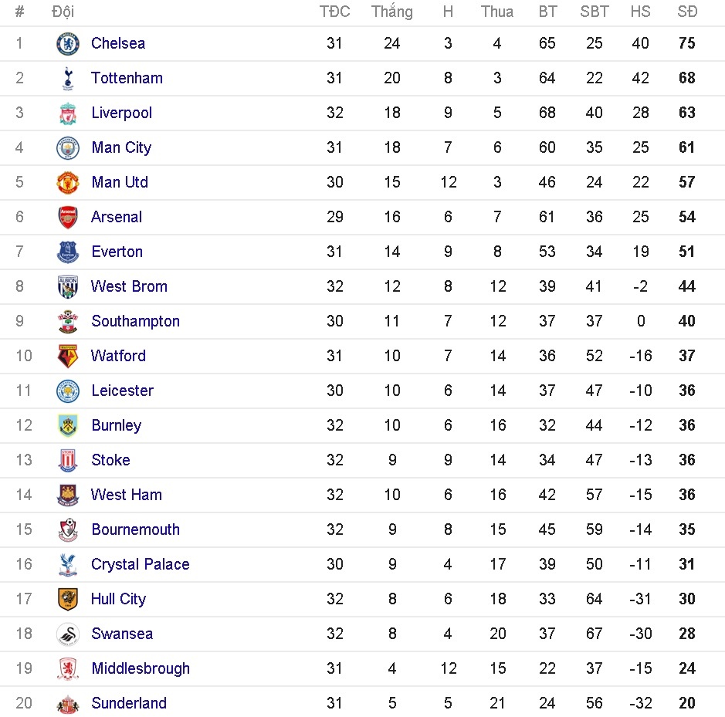Click the Man Utd crest icon
The image size is (725, 717).
click(68, 183)
